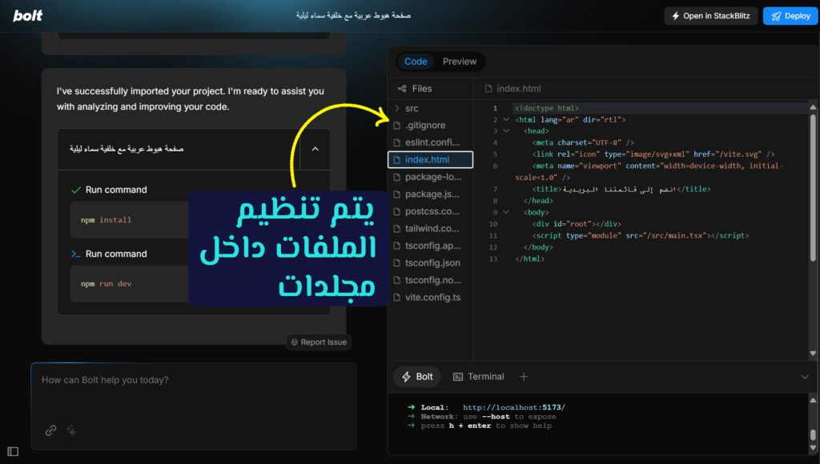The width and height of the screenshot is (820, 464).
Task: Click the Report Issue button
Action: click(x=319, y=342)
